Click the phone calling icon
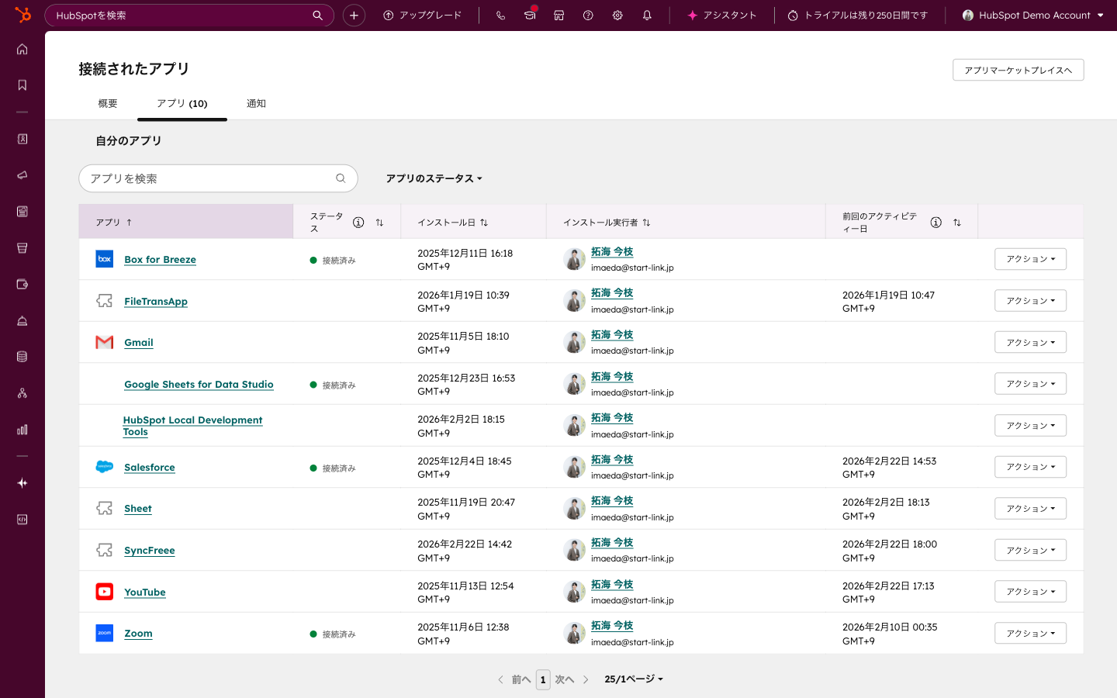This screenshot has height=698, width=1117. pos(500,16)
